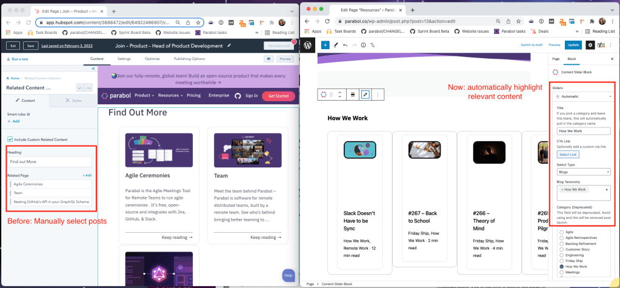Expand the Product menu in Parabol nav
This screenshot has width=620, height=288.
pyautogui.click(x=145, y=95)
